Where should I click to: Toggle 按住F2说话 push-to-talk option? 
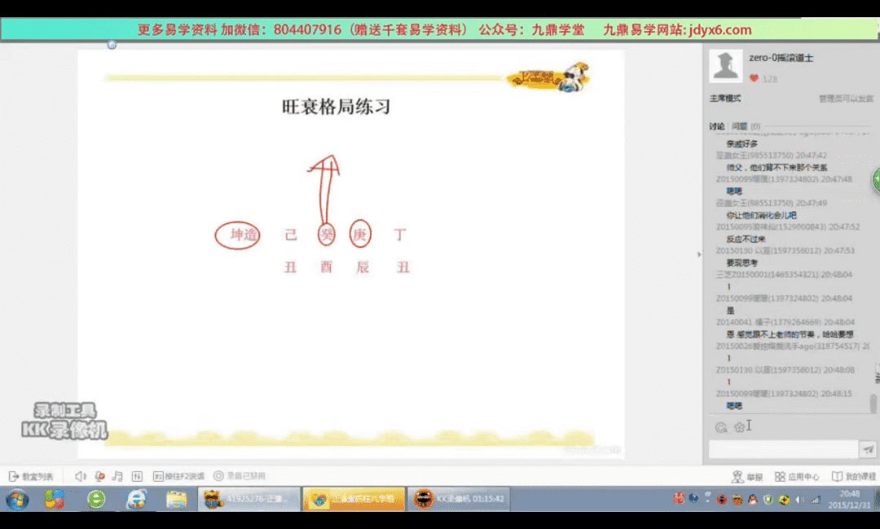pos(178,476)
